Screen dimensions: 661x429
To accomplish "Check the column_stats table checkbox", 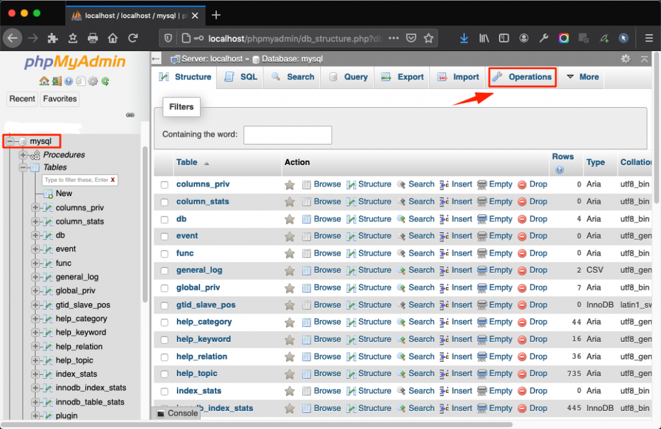I will point(165,202).
